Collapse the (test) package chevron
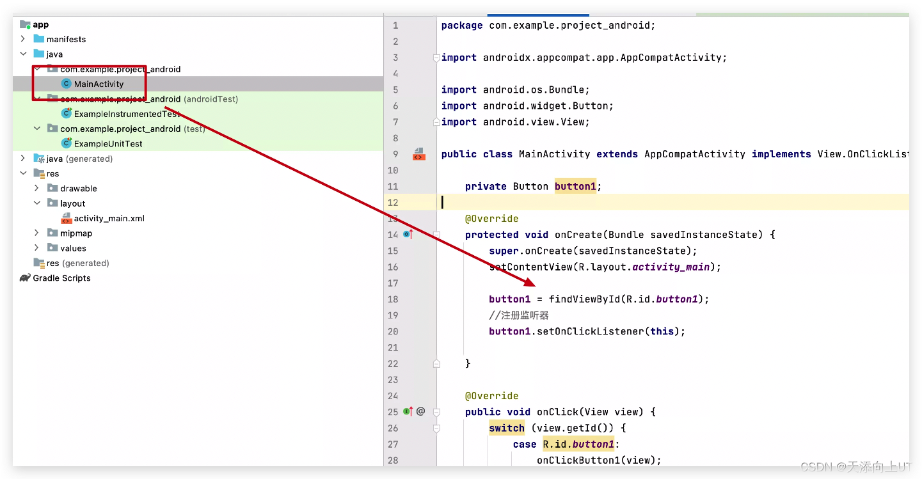This screenshot has height=479, width=922. tap(38, 129)
